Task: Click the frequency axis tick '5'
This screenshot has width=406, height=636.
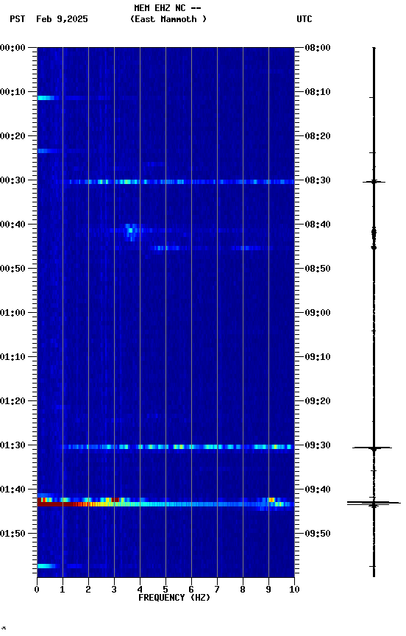Action: click(x=165, y=590)
